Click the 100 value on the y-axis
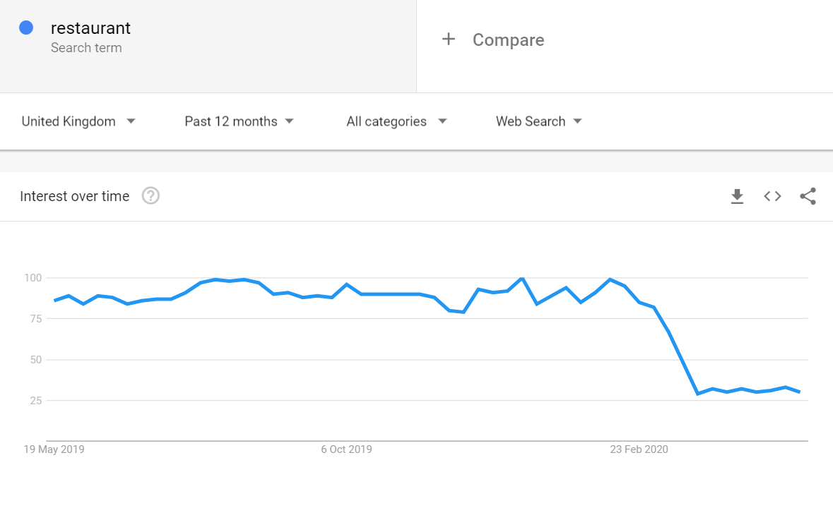The width and height of the screenshot is (833, 508). 33,277
